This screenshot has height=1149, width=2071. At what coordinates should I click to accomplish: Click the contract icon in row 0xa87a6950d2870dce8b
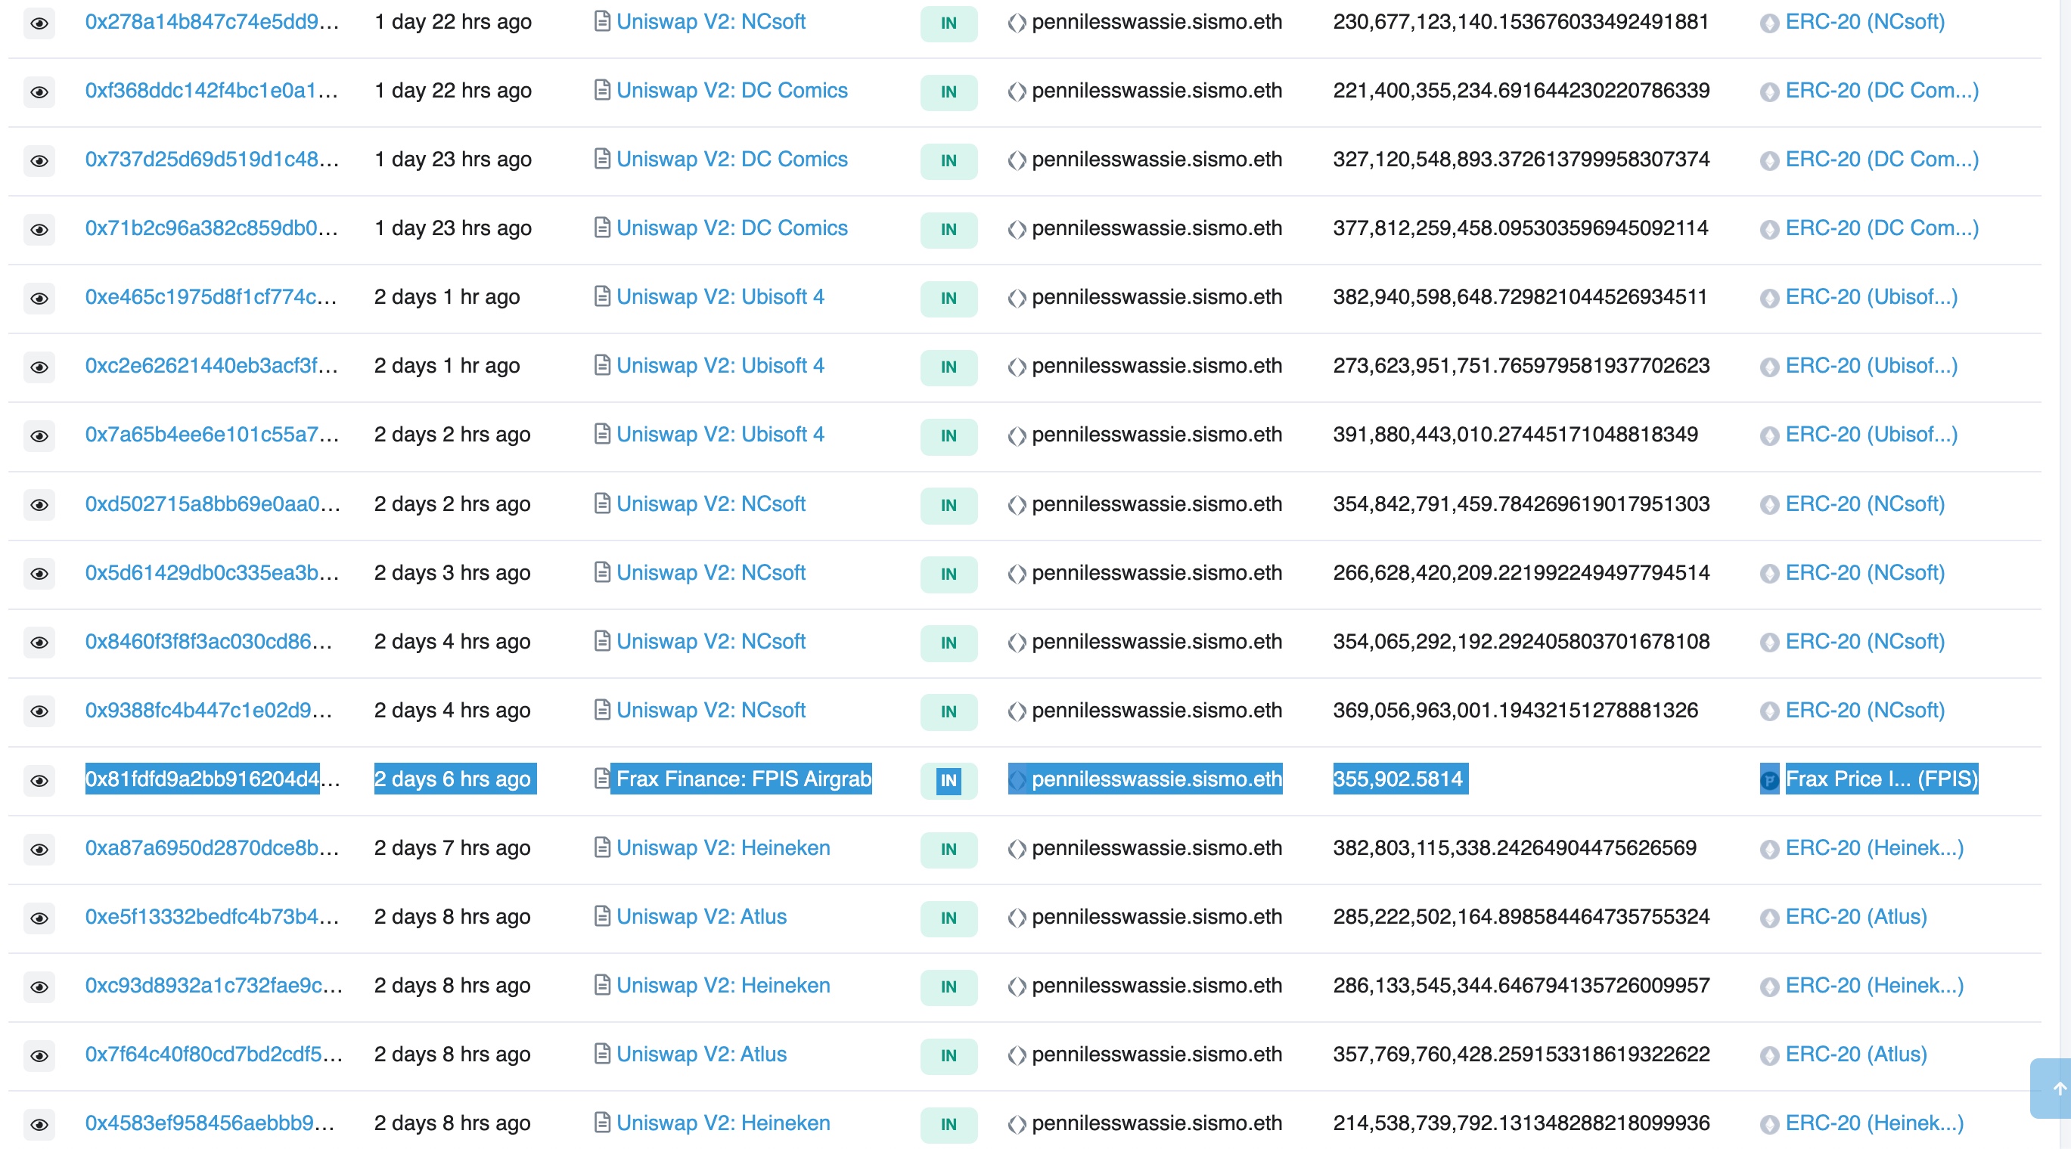(601, 847)
